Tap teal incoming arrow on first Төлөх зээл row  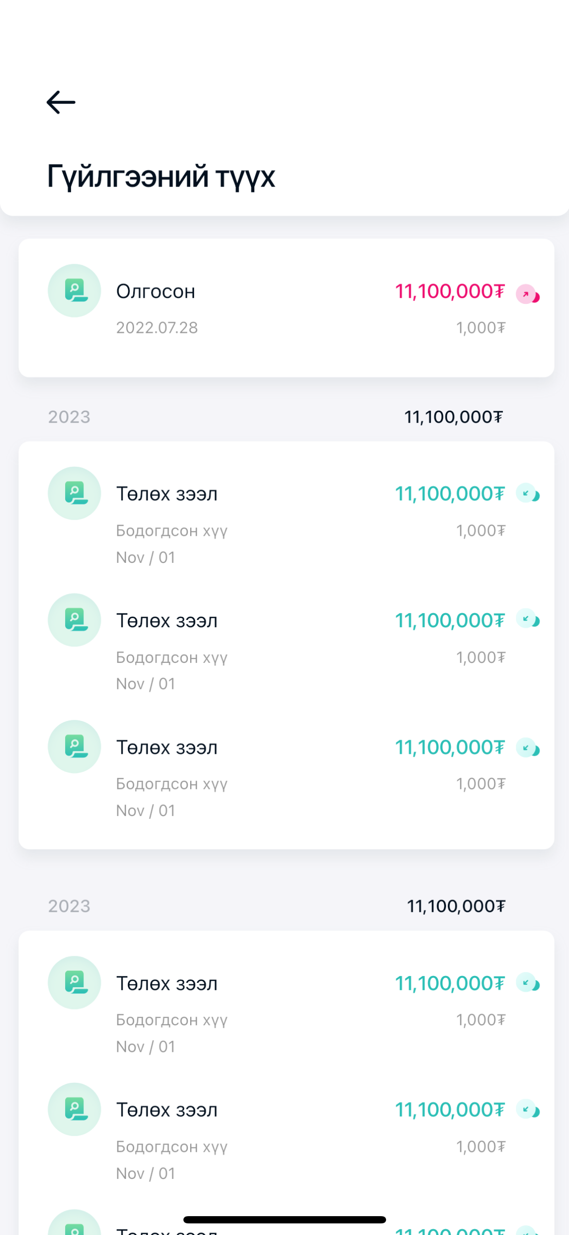pos(527,493)
